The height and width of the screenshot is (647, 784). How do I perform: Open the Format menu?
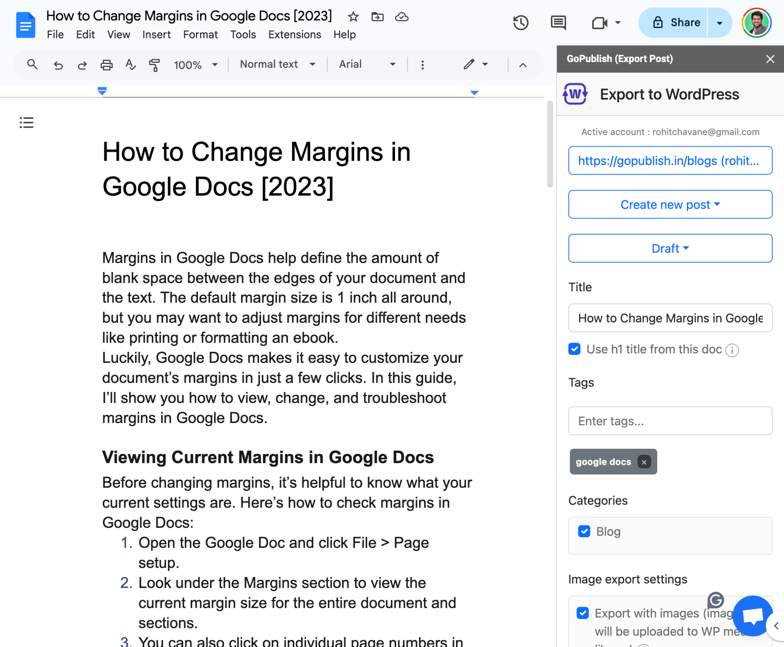pos(200,34)
